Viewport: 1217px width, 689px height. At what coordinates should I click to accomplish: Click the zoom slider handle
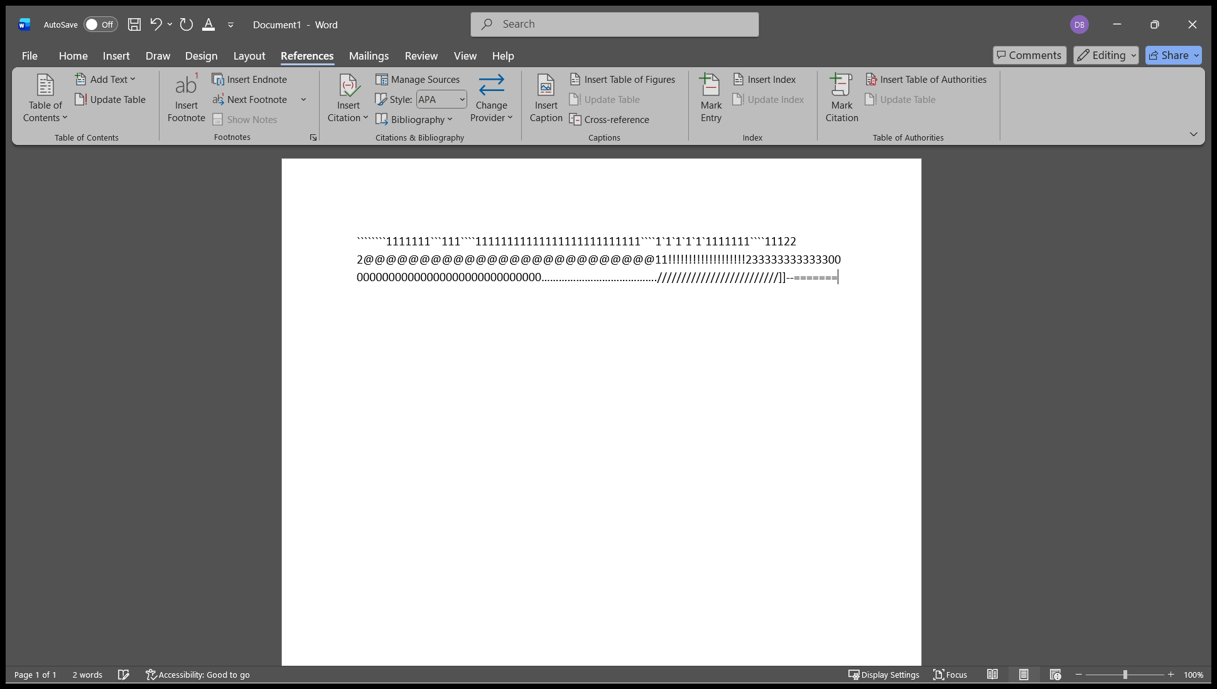tap(1125, 675)
